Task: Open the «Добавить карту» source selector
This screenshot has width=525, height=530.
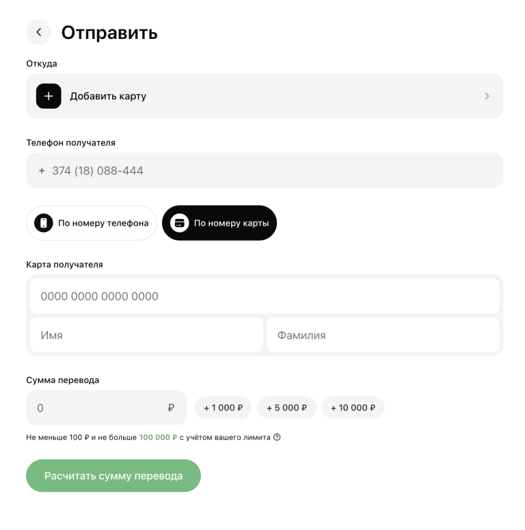Action: tap(265, 96)
